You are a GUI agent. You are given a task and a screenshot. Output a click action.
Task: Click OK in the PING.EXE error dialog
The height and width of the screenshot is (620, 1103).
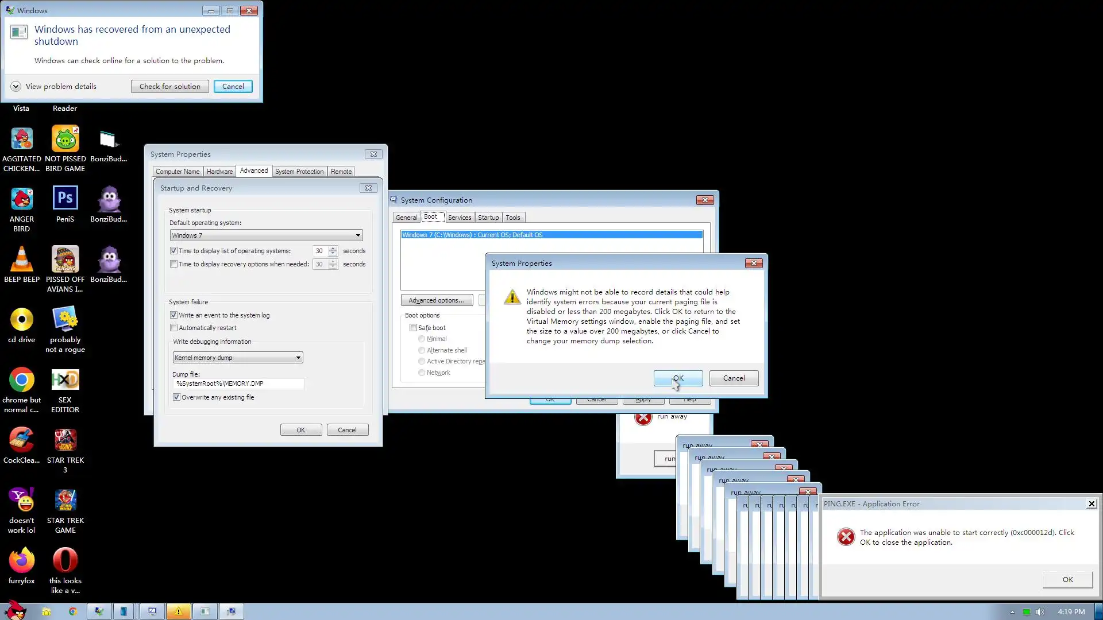pyautogui.click(x=1067, y=579)
